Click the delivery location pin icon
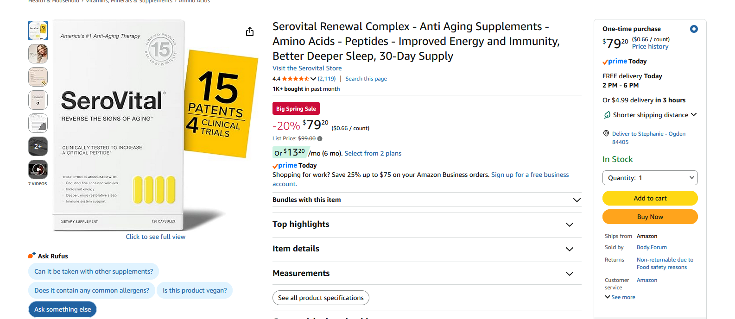This screenshot has width=735, height=319. pyautogui.click(x=606, y=133)
